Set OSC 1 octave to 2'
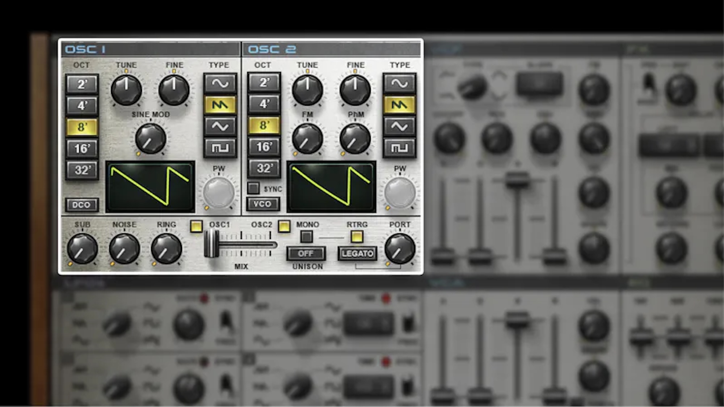The height and width of the screenshot is (407, 724). [x=82, y=84]
